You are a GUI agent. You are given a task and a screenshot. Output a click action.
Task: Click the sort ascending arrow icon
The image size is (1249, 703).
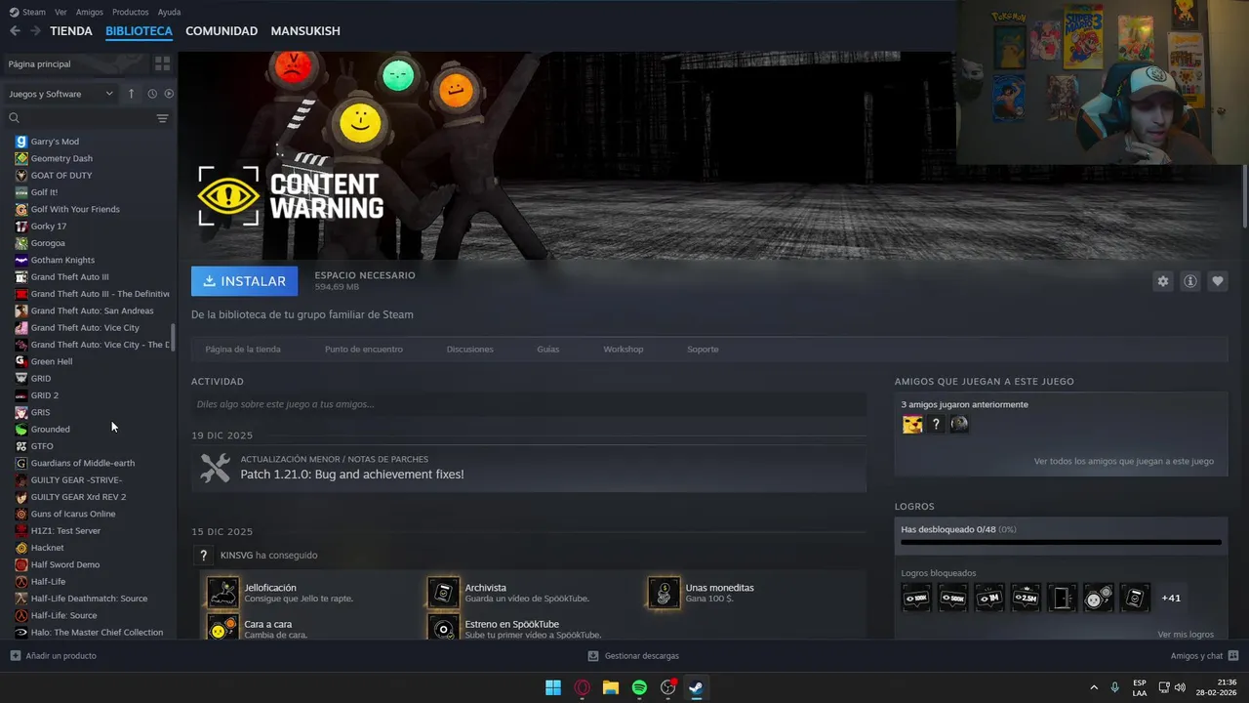pos(131,94)
